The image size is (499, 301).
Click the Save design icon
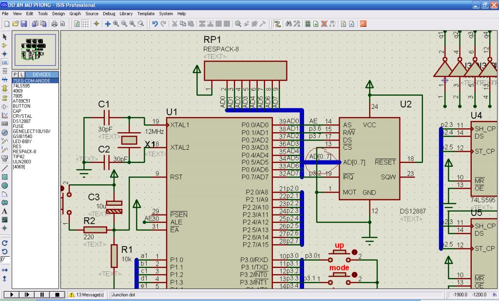click(23, 23)
